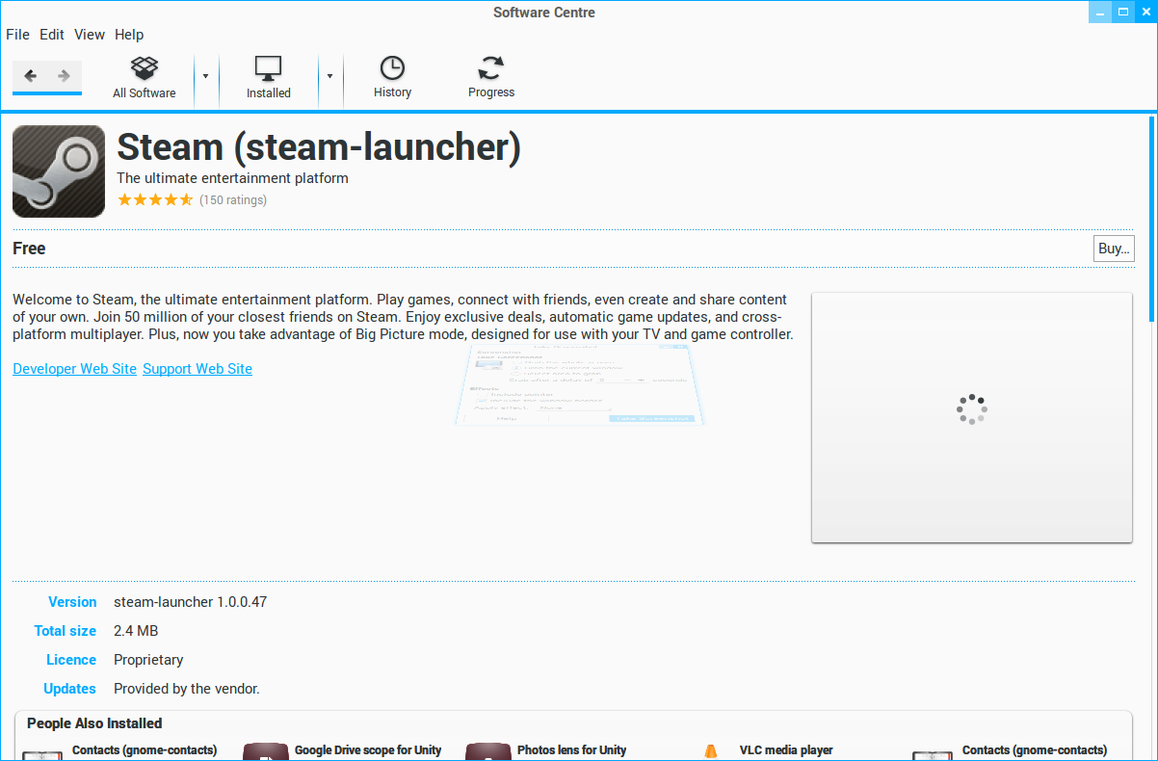
Task: Click the Steam (steam-launcher) title
Action: tap(319, 147)
